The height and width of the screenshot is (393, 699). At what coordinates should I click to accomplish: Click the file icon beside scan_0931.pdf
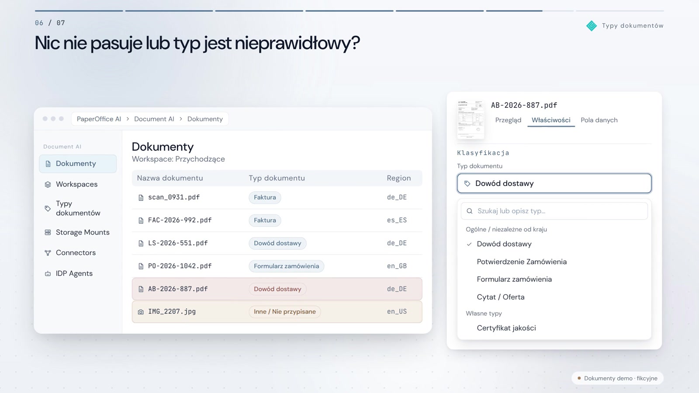pos(141,198)
